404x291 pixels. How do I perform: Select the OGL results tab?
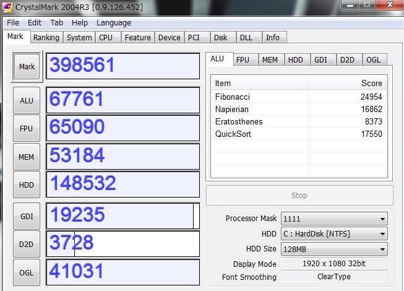(x=373, y=60)
